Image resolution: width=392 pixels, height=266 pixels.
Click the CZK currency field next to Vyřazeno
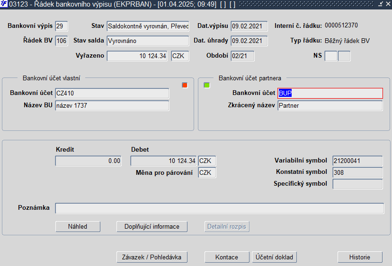click(180, 56)
